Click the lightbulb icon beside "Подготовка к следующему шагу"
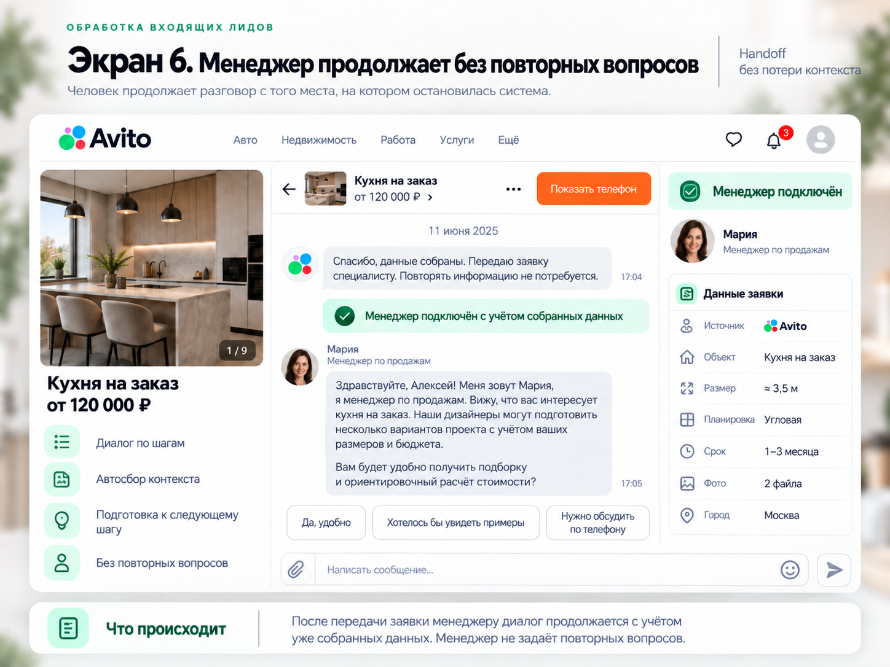This screenshot has height=667, width=890. tap(62, 521)
